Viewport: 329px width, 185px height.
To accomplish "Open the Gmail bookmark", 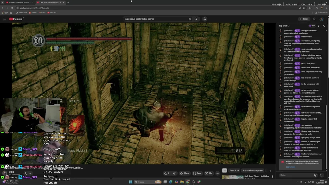I will (x=42, y=13).
